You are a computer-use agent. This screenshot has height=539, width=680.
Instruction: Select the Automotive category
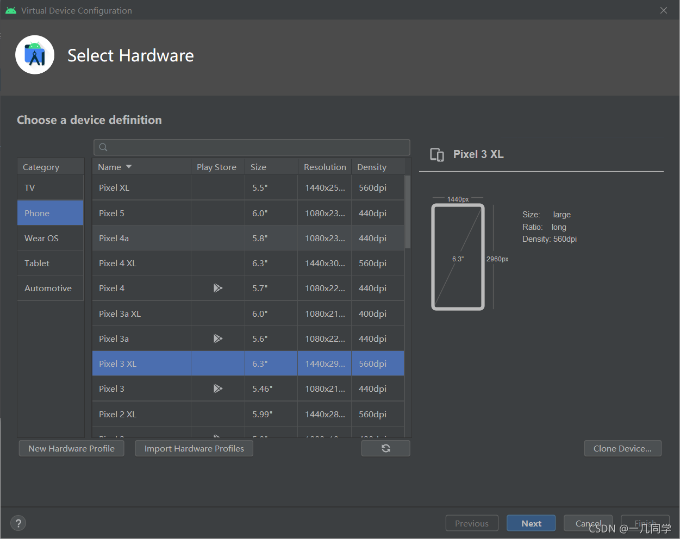point(51,288)
